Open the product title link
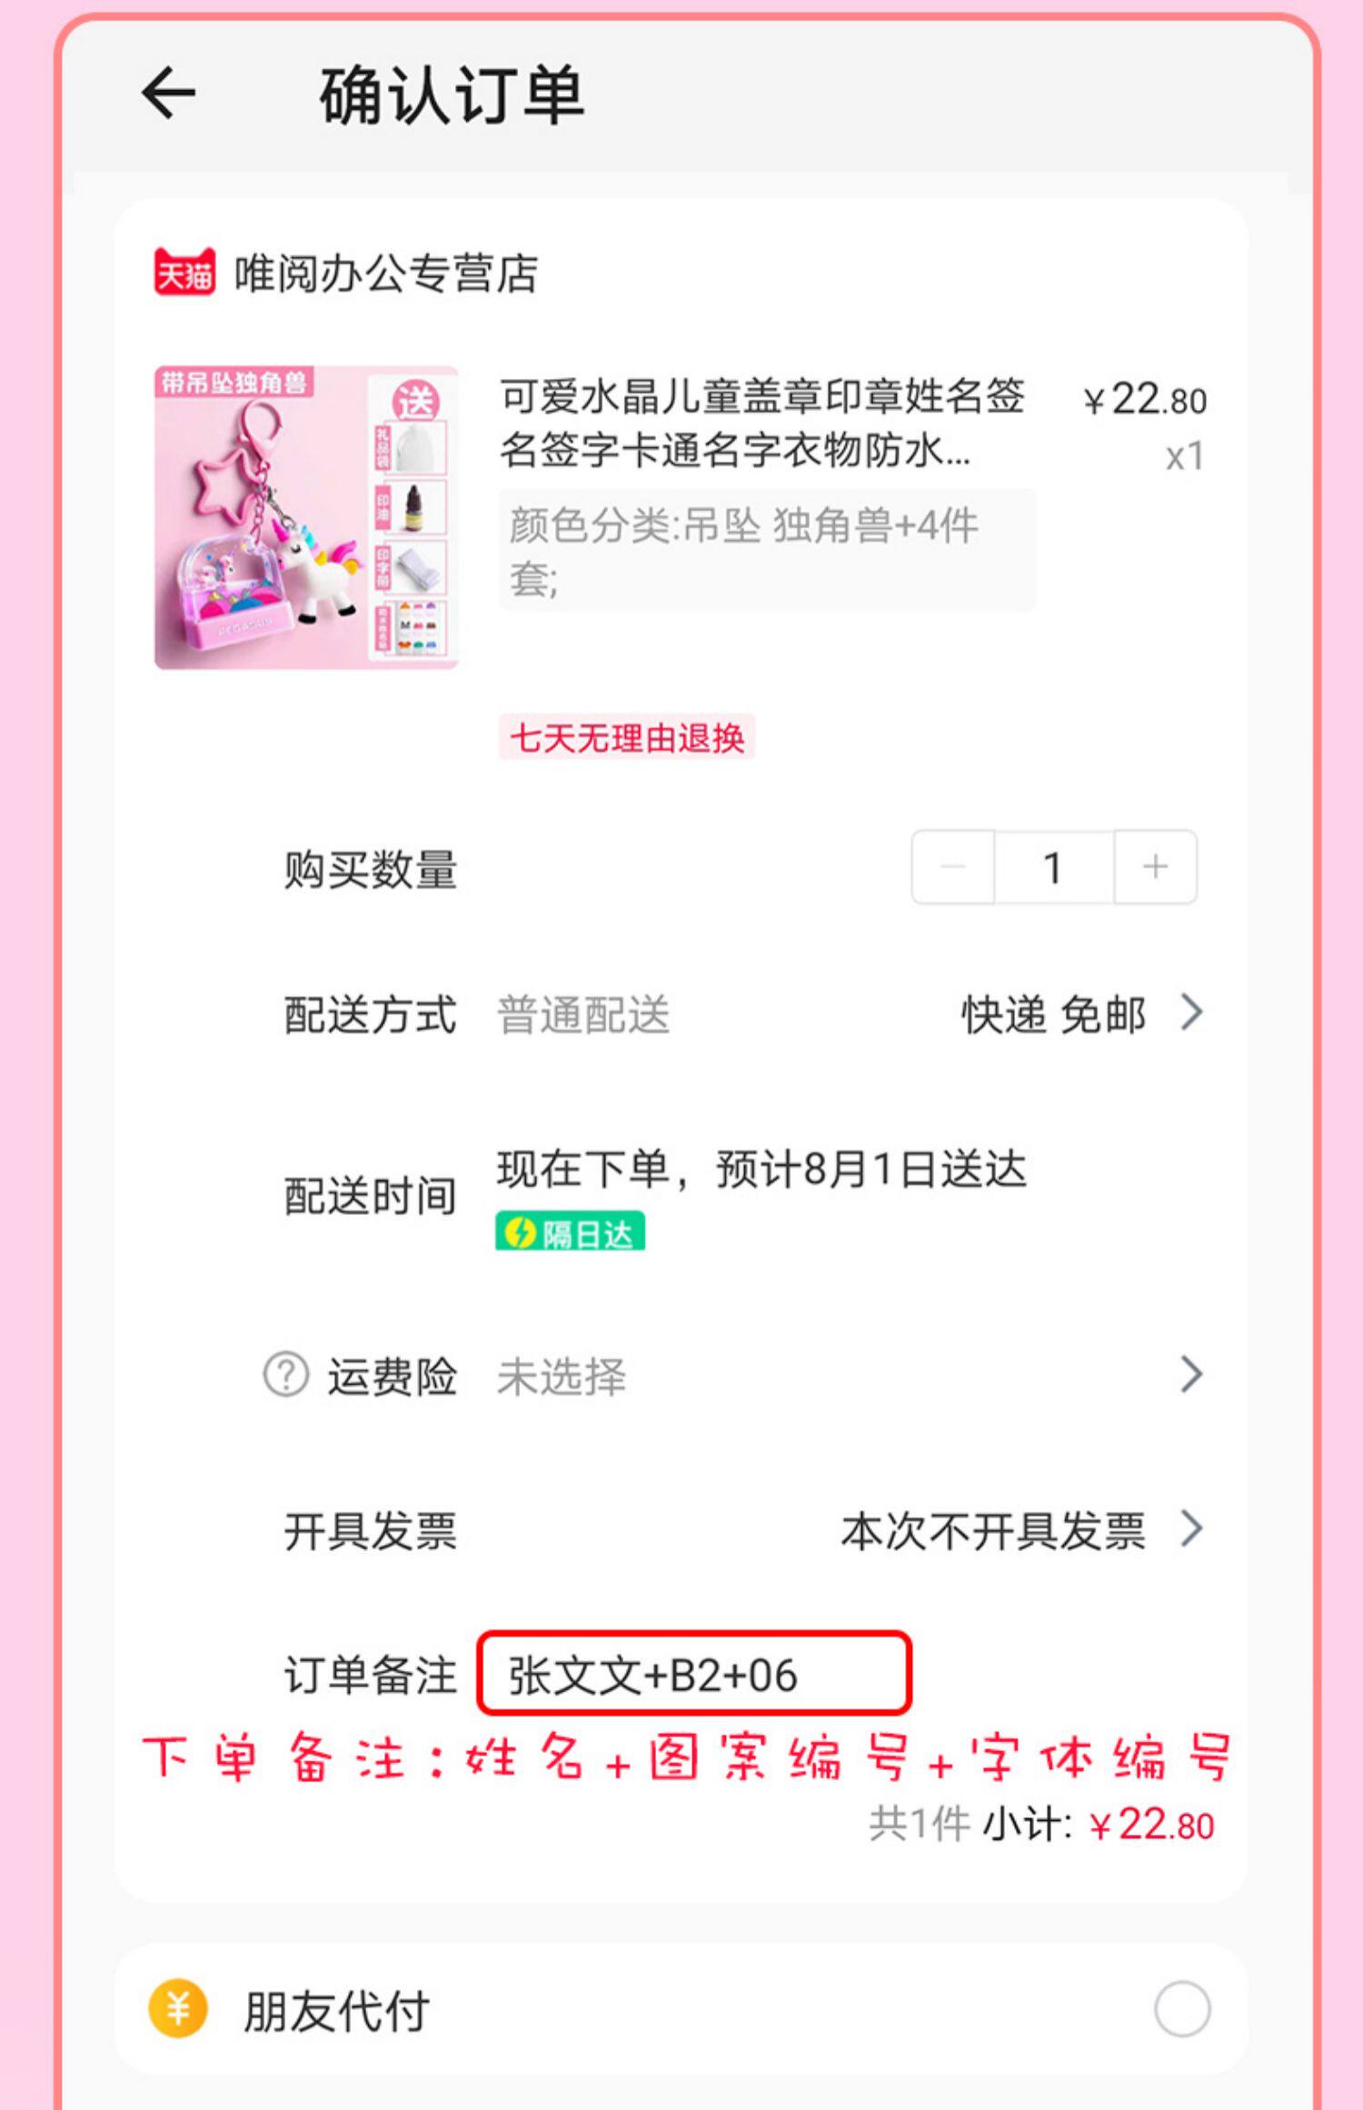Image resolution: width=1363 pixels, height=2110 pixels. (762, 423)
